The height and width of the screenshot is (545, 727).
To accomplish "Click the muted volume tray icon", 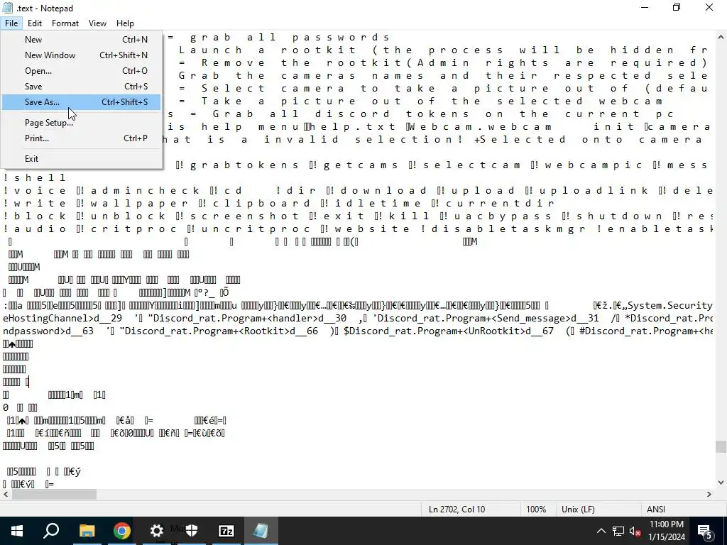I will point(635,531).
